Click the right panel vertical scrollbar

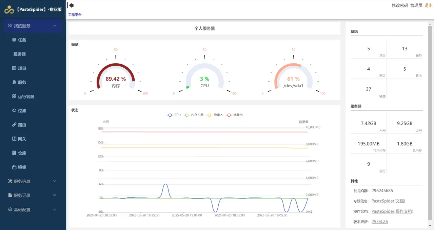click(x=430, y=123)
